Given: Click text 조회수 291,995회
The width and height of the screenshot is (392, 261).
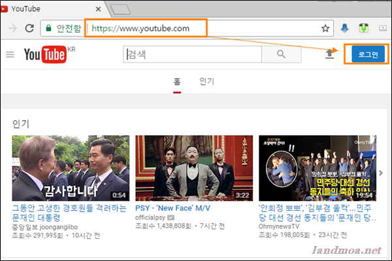Looking at the screenshot, I should click(37, 236).
